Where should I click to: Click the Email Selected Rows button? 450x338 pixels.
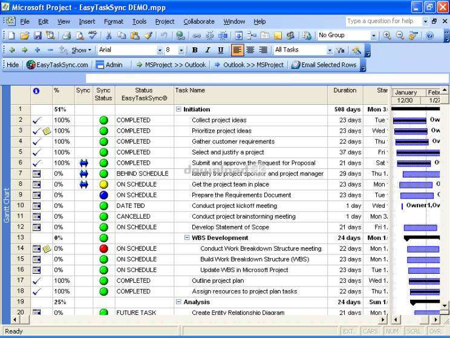tap(324, 65)
